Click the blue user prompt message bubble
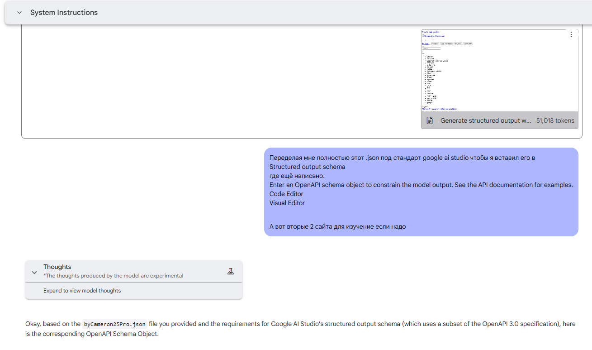592x350 pixels. [421, 192]
